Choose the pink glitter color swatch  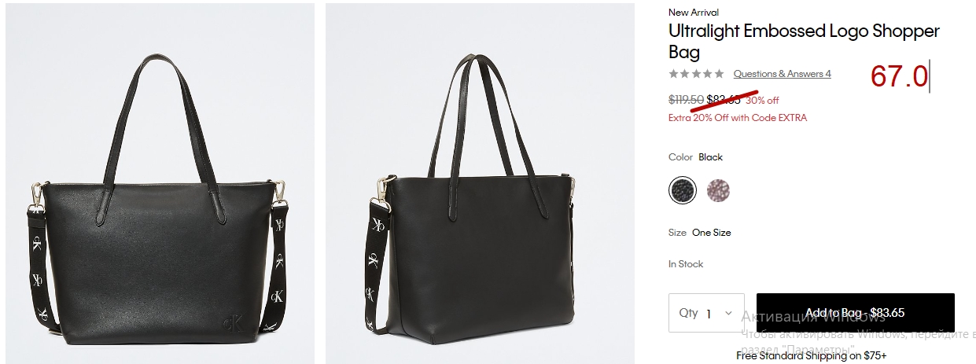tap(717, 189)
